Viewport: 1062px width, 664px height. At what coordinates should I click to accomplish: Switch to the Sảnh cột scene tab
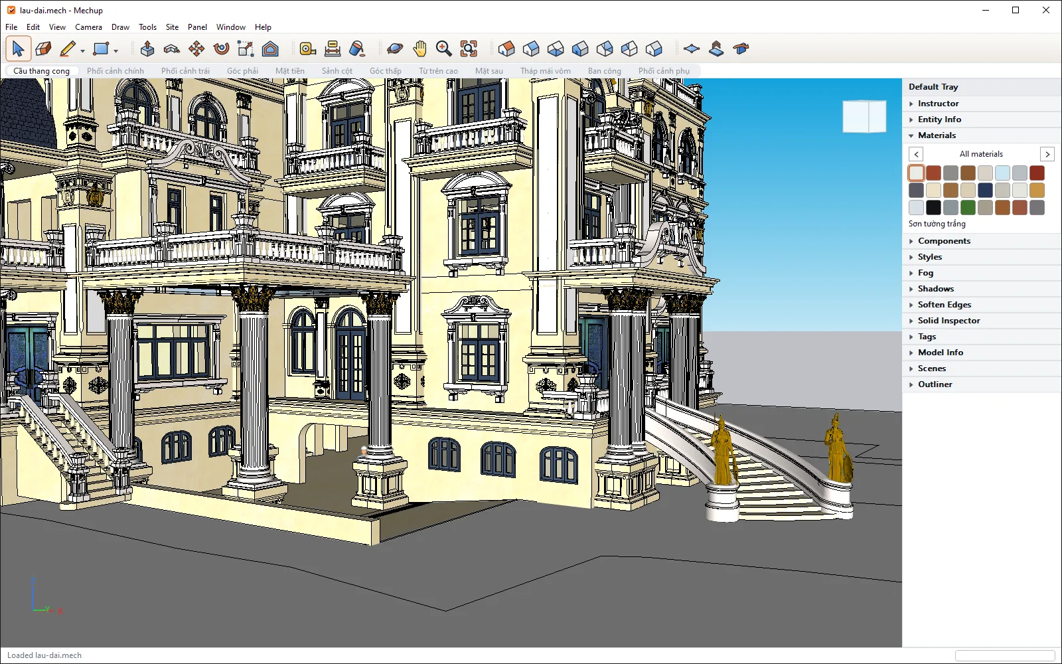(337, 71)
